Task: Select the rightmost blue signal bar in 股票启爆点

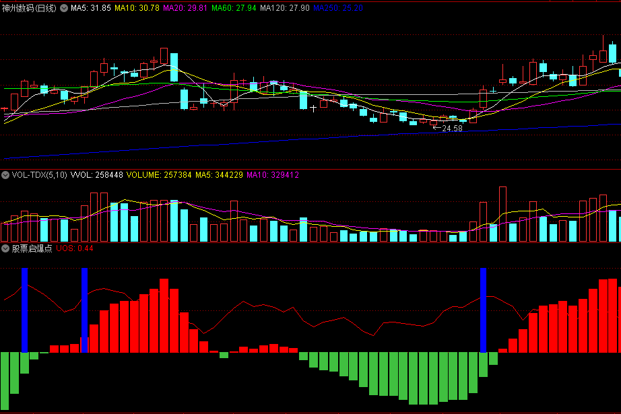Action: click(483, 310)
